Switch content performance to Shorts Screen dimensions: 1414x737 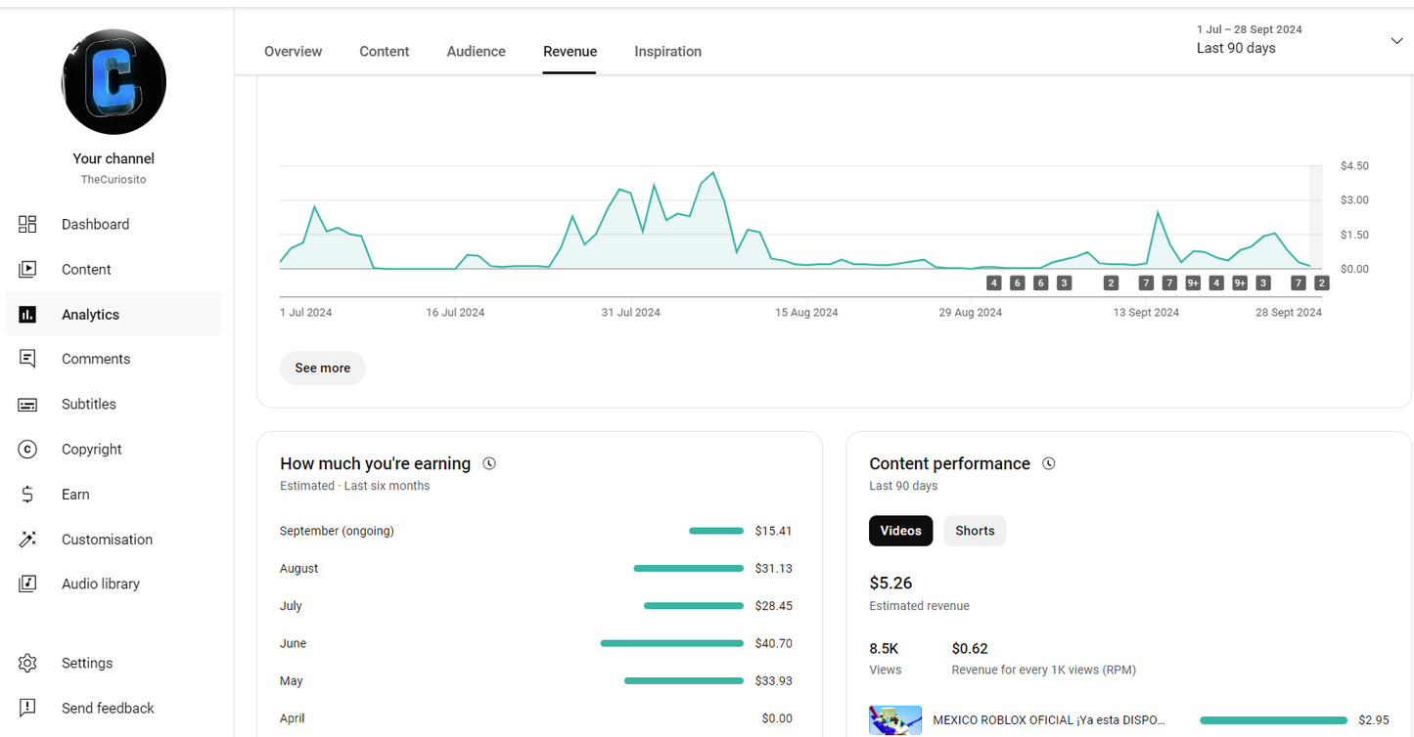pos(975,531)
